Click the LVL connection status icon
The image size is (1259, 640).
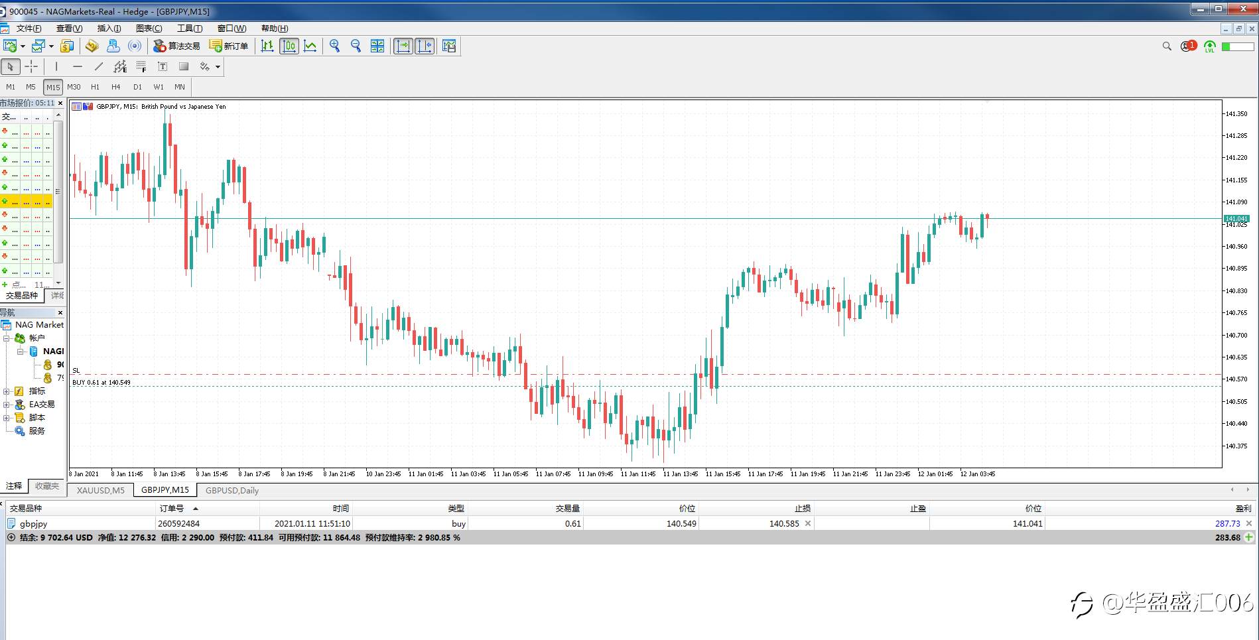pyautogui.click(x=1210, y=46)
